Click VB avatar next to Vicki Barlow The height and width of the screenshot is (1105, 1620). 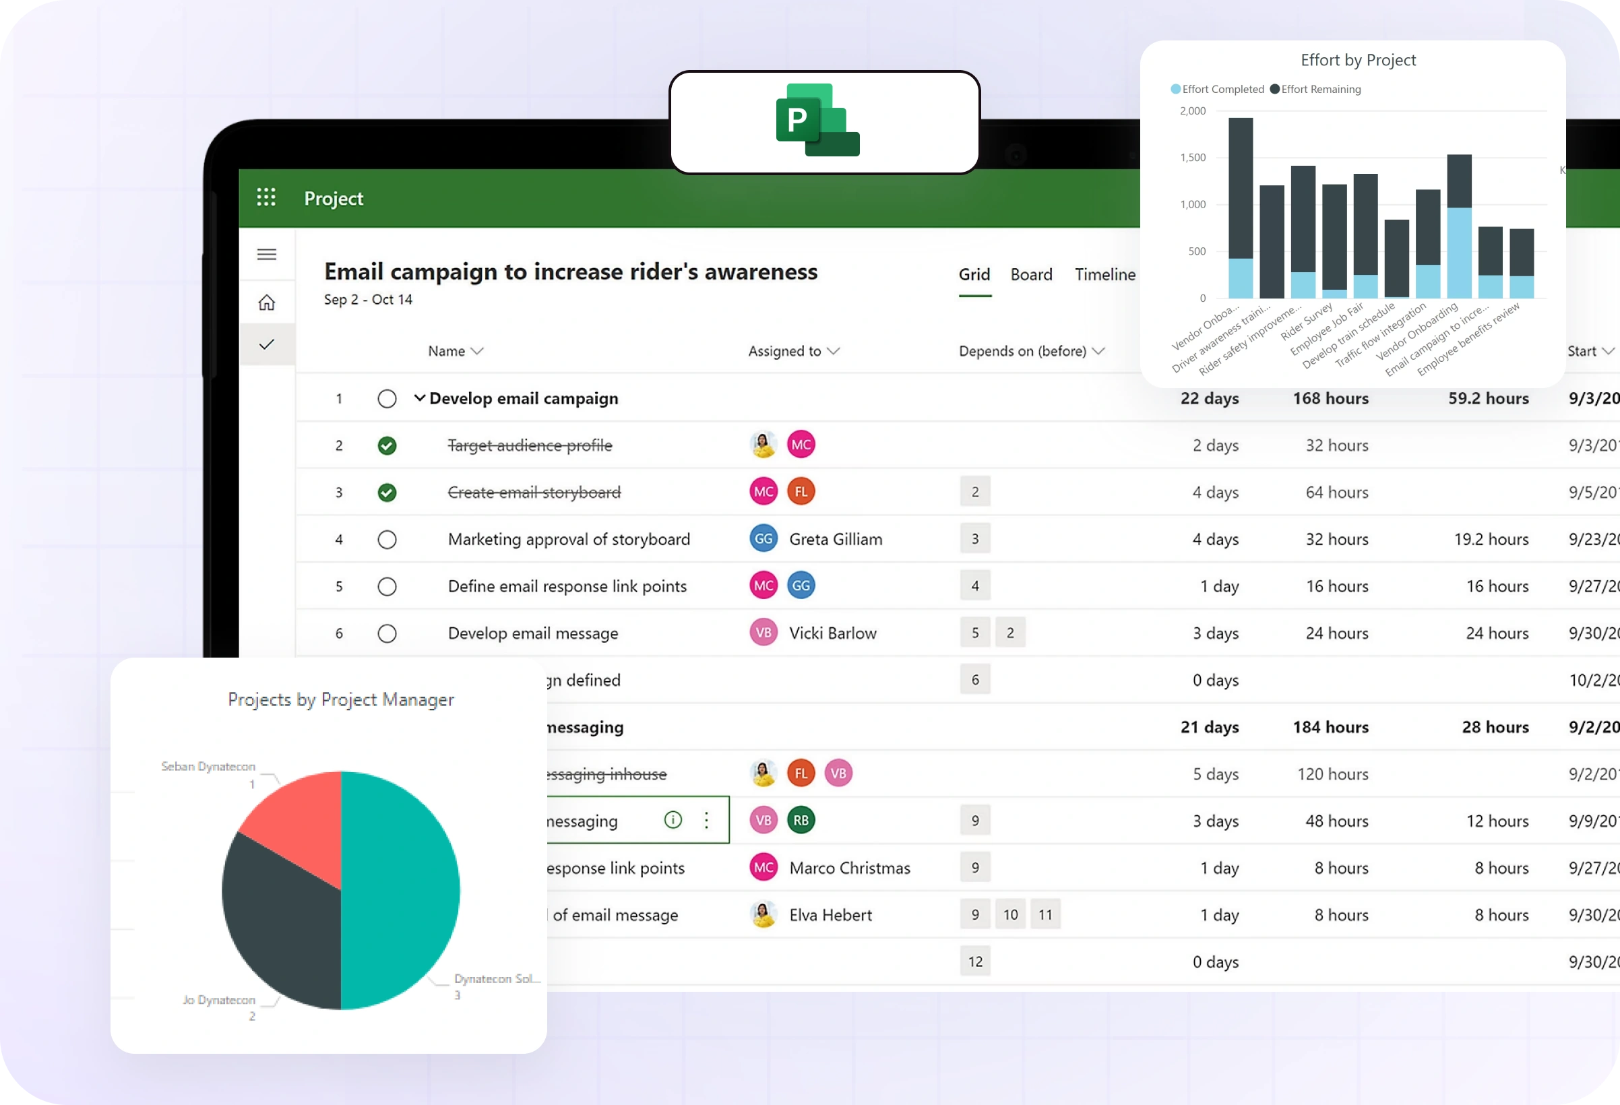764,632
